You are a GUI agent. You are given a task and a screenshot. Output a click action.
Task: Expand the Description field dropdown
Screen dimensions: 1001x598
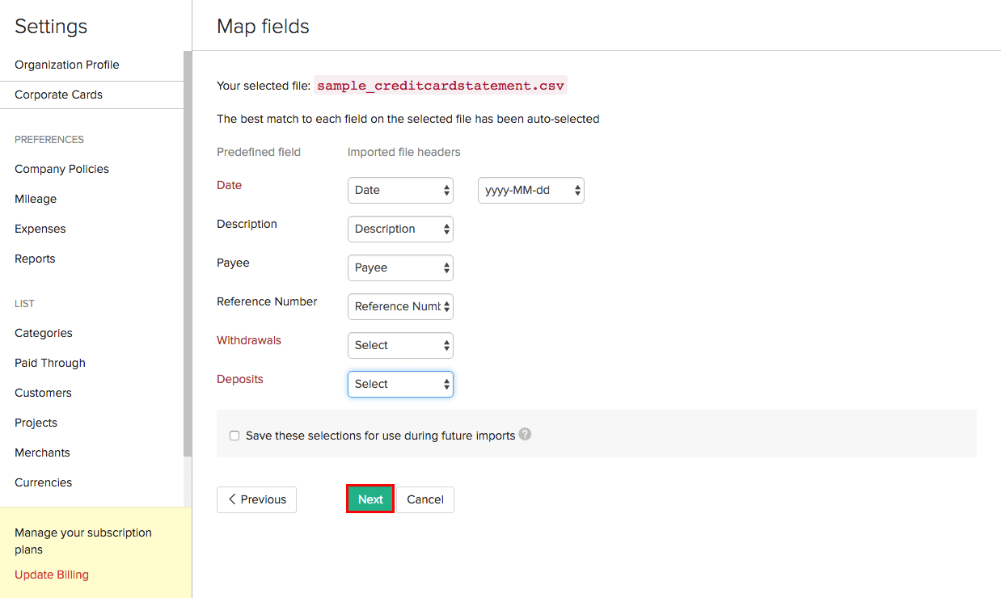[400, 230]
